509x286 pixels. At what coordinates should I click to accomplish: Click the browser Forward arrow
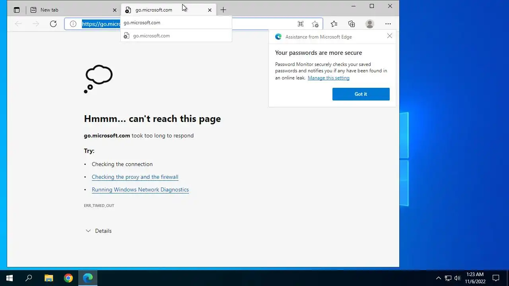pos(36,24)
